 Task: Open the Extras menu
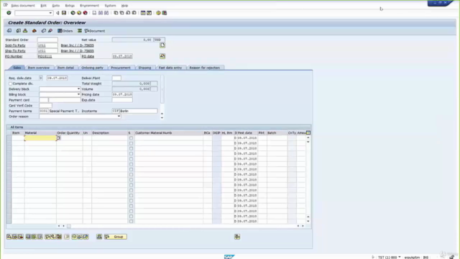70,6
